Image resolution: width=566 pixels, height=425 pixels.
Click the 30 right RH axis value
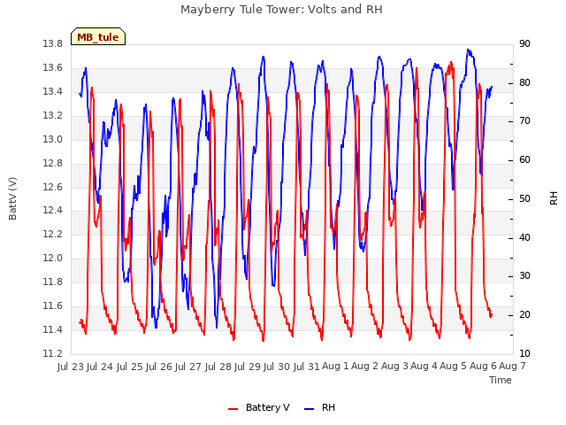pyautogui.click(x=524, y=276)
